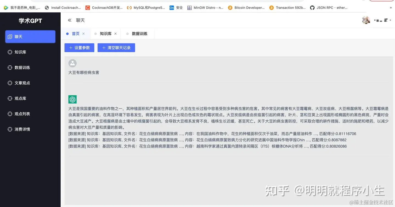Image resolution: width=395 pixels, height=207 pixels.
Task: Close the 首页 tab
Action: (84, 34)
